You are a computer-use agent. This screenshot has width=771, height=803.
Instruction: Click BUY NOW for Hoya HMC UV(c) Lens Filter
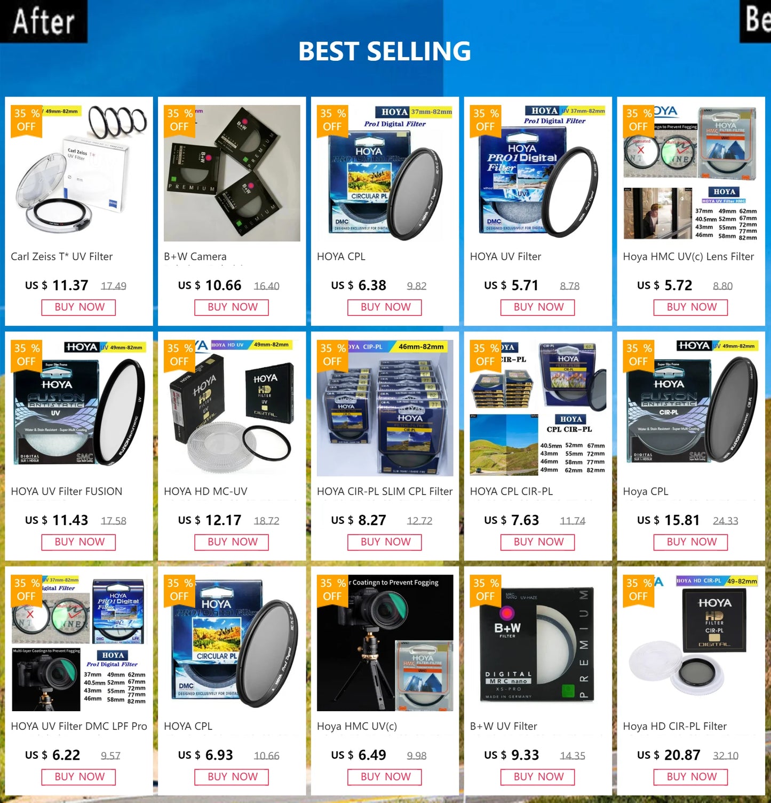691,307
